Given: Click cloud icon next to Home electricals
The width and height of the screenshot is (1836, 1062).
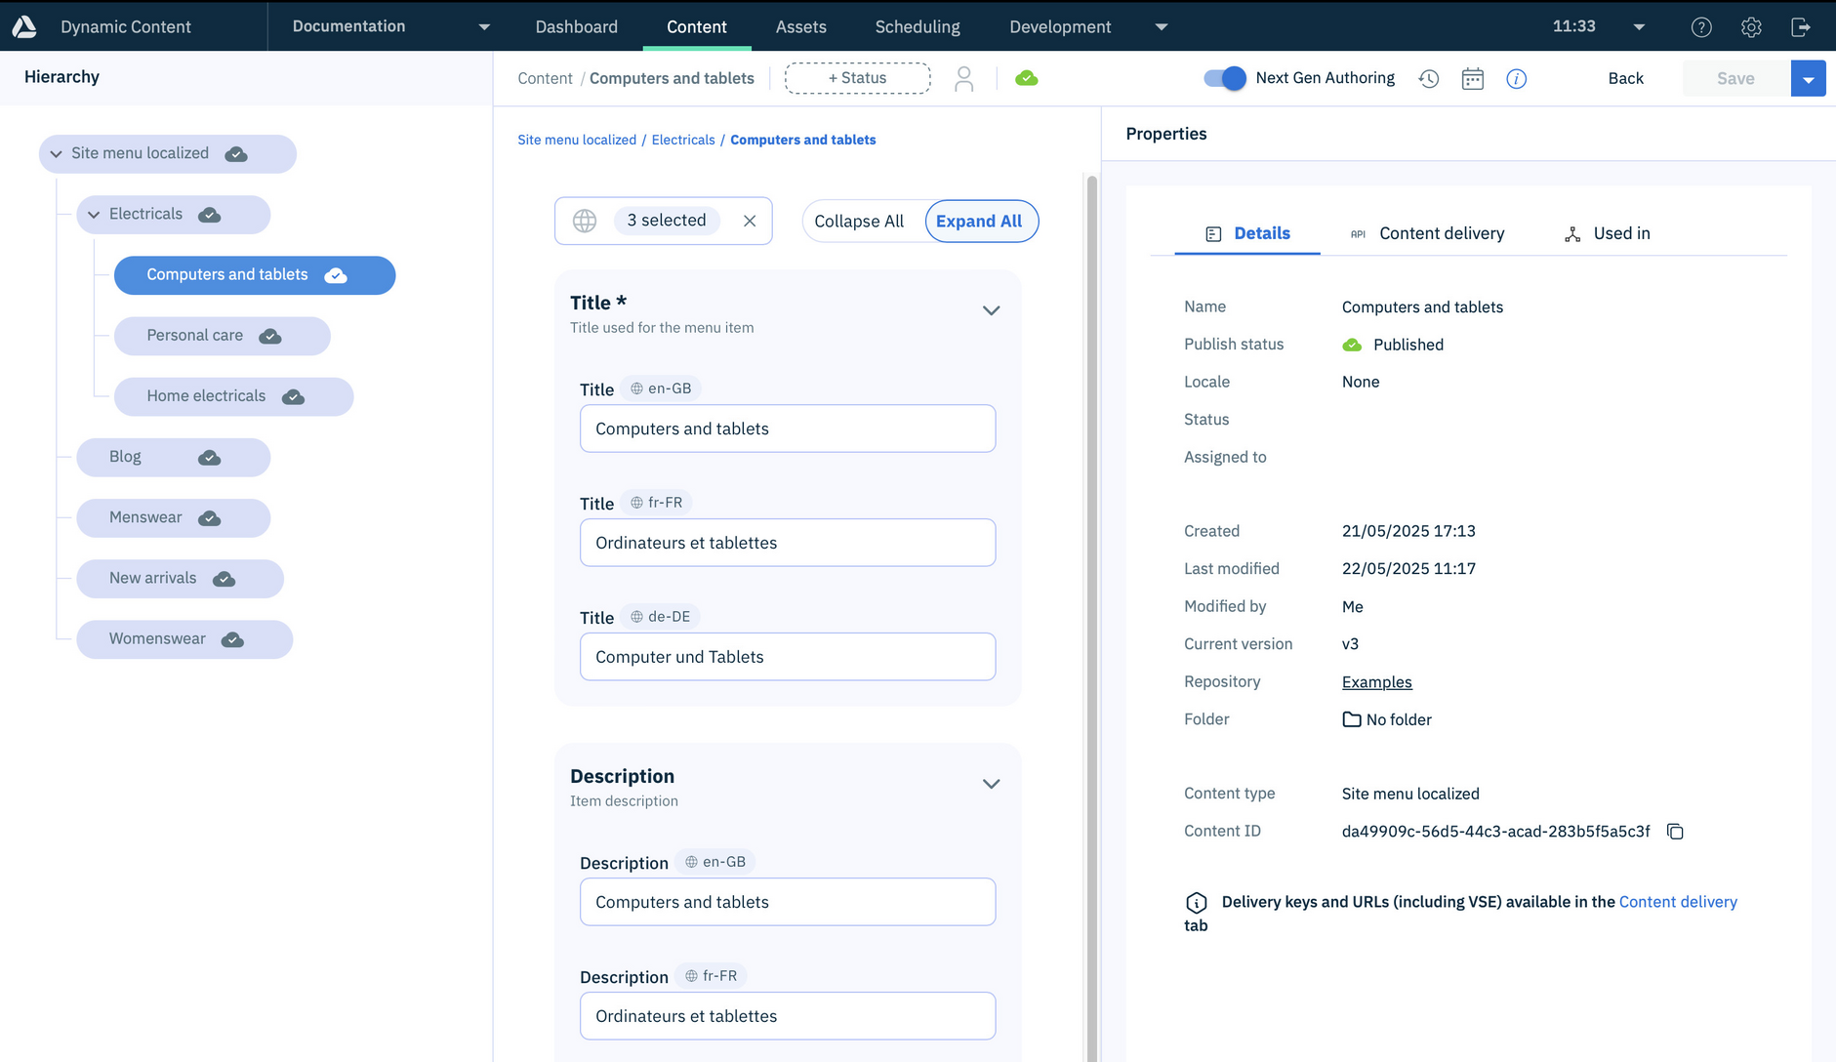Looking at the screenshot, I should tap(293, 396).
